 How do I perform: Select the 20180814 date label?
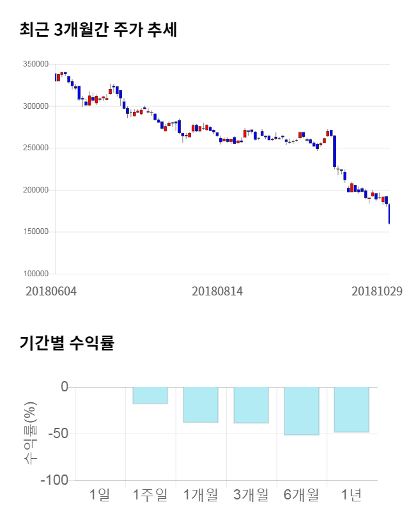pyautogui.click(x=217, y=291)
